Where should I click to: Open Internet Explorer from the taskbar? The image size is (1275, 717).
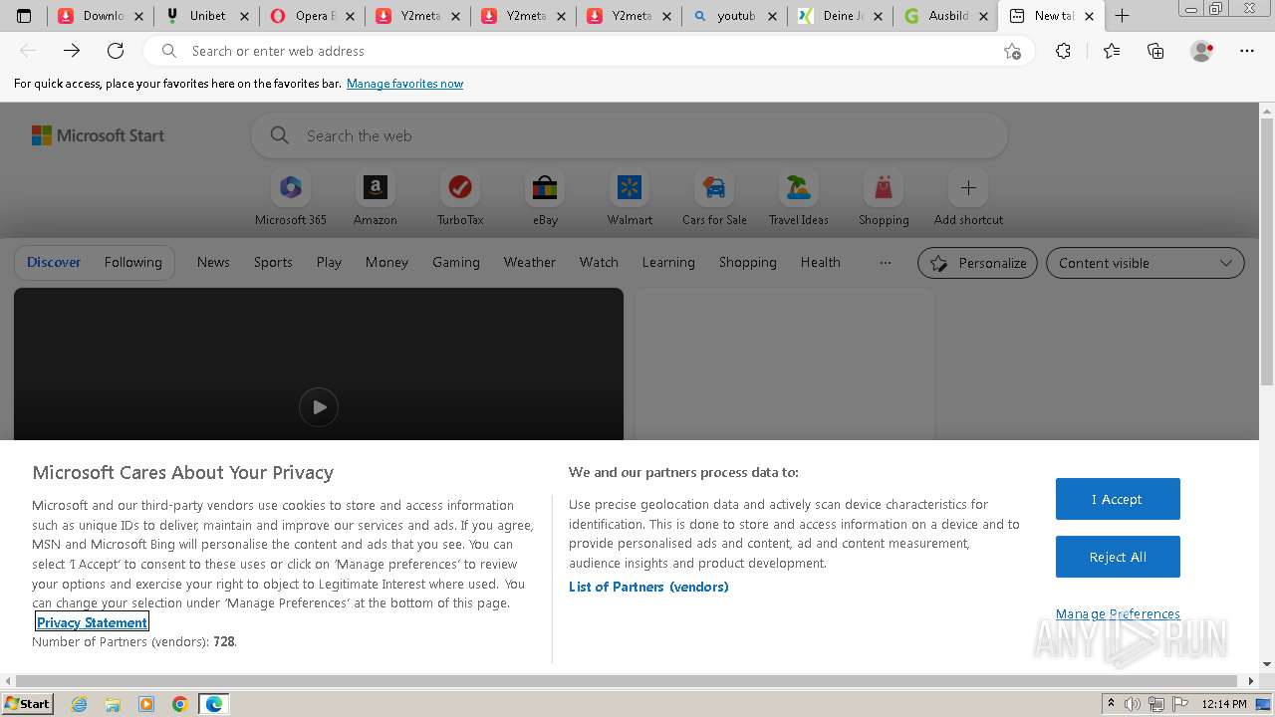click(x=79, y=704)
